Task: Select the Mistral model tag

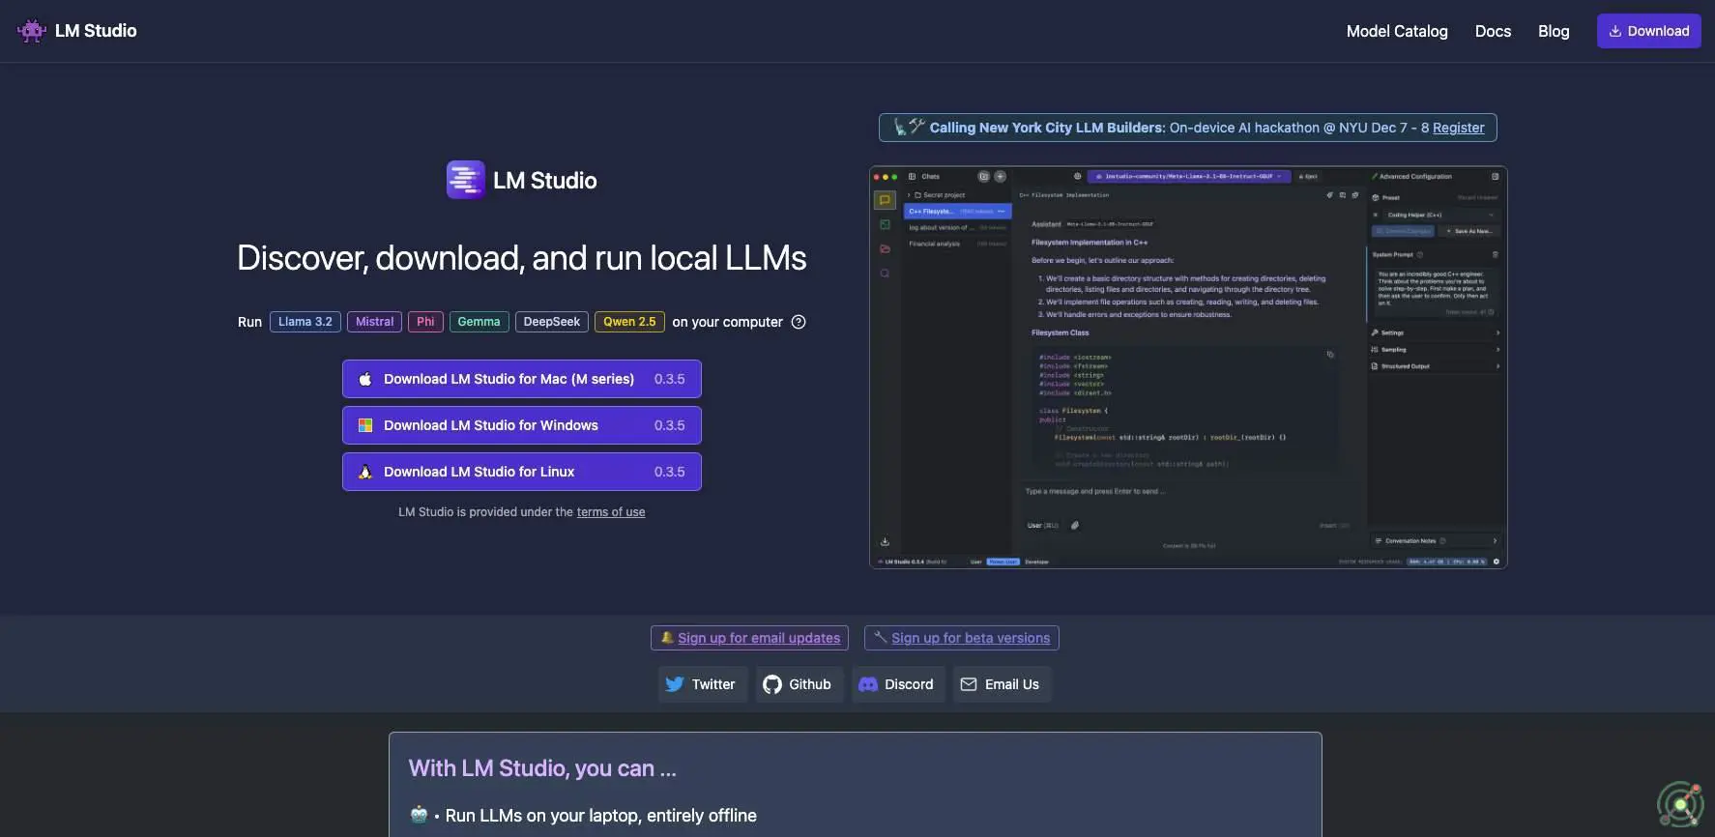Action: 374,322
